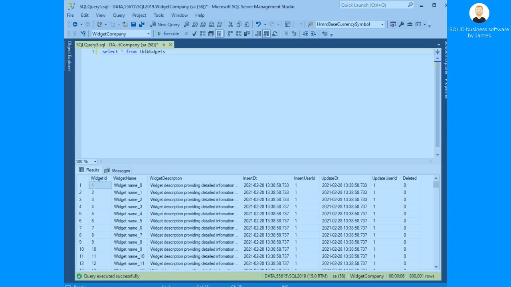Uncomment selected lines icon

coord(294,34)
